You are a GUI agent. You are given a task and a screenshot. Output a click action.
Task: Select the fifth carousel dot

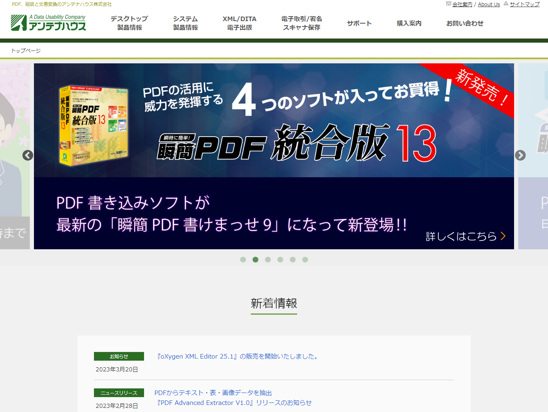[293, 260]
